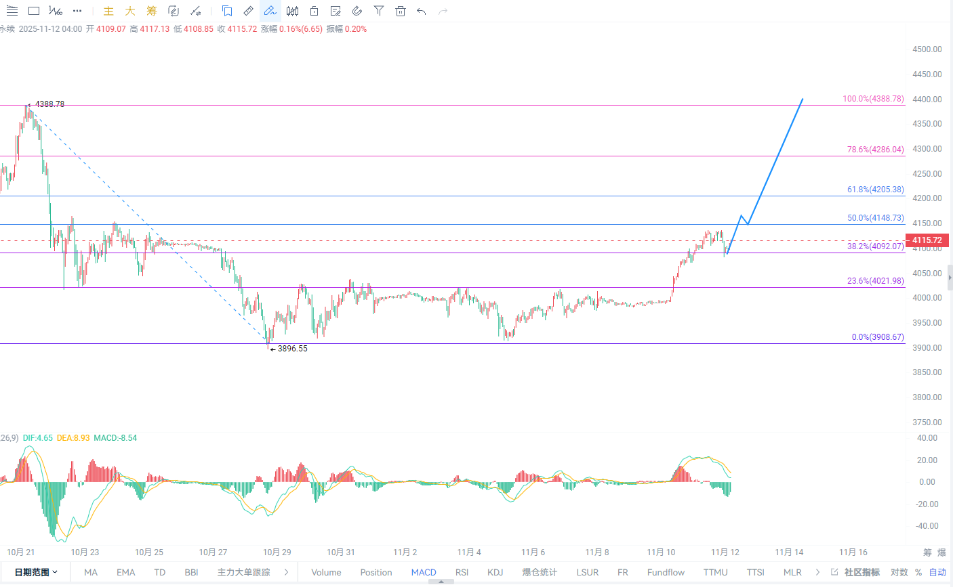Open the 日期范围 date range dropdown
The width and height of the screenshot is (953, 587).
tap(36, 572)
